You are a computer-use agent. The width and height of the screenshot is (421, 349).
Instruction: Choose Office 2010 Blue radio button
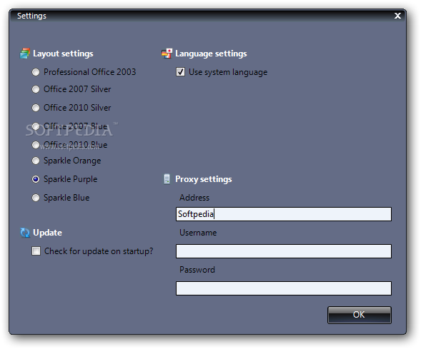36,145
